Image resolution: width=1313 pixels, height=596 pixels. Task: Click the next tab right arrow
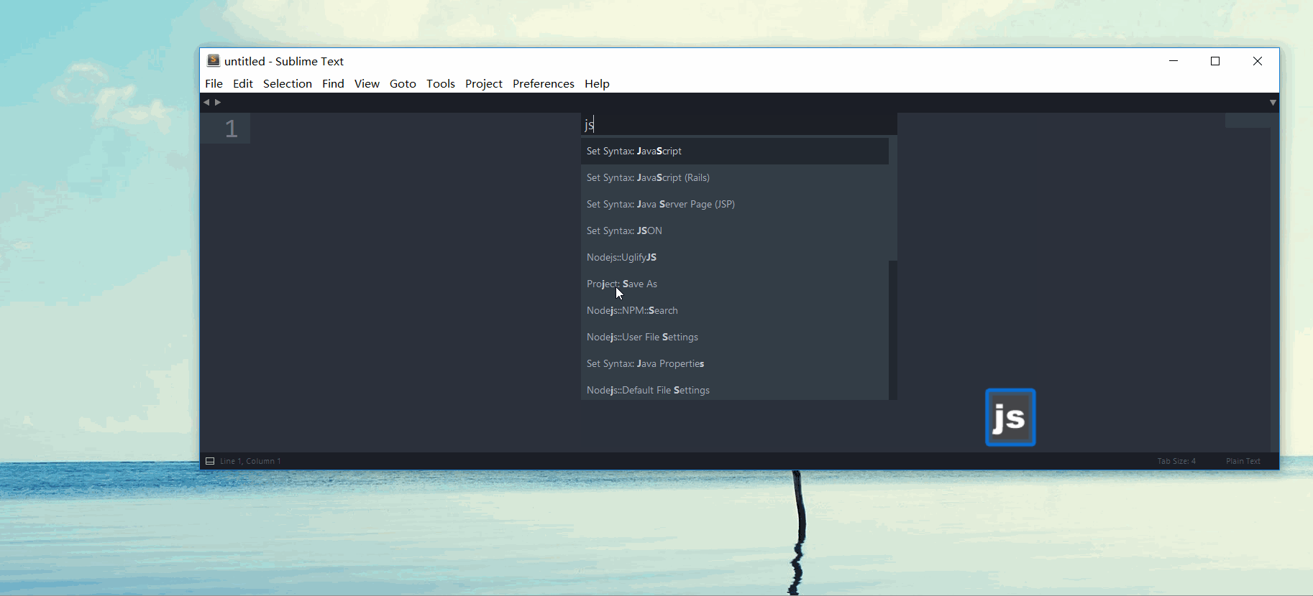[218, 102]
